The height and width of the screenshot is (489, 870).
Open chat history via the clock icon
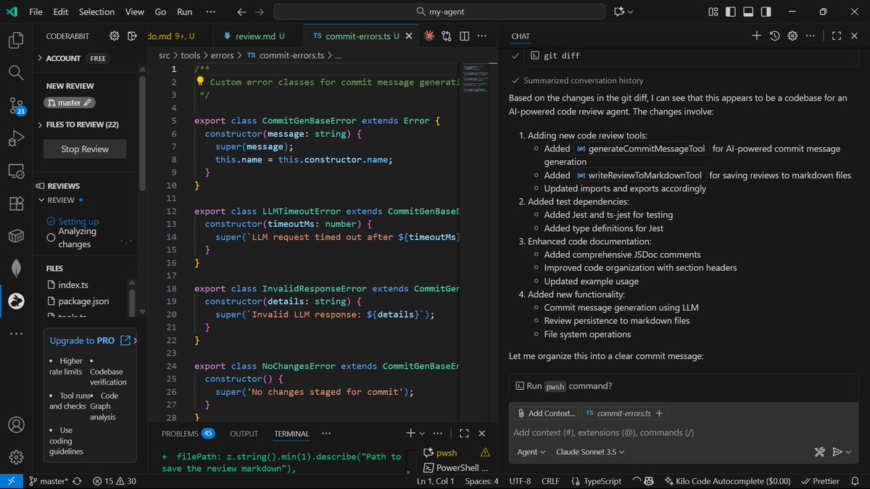tap(775, 35)
